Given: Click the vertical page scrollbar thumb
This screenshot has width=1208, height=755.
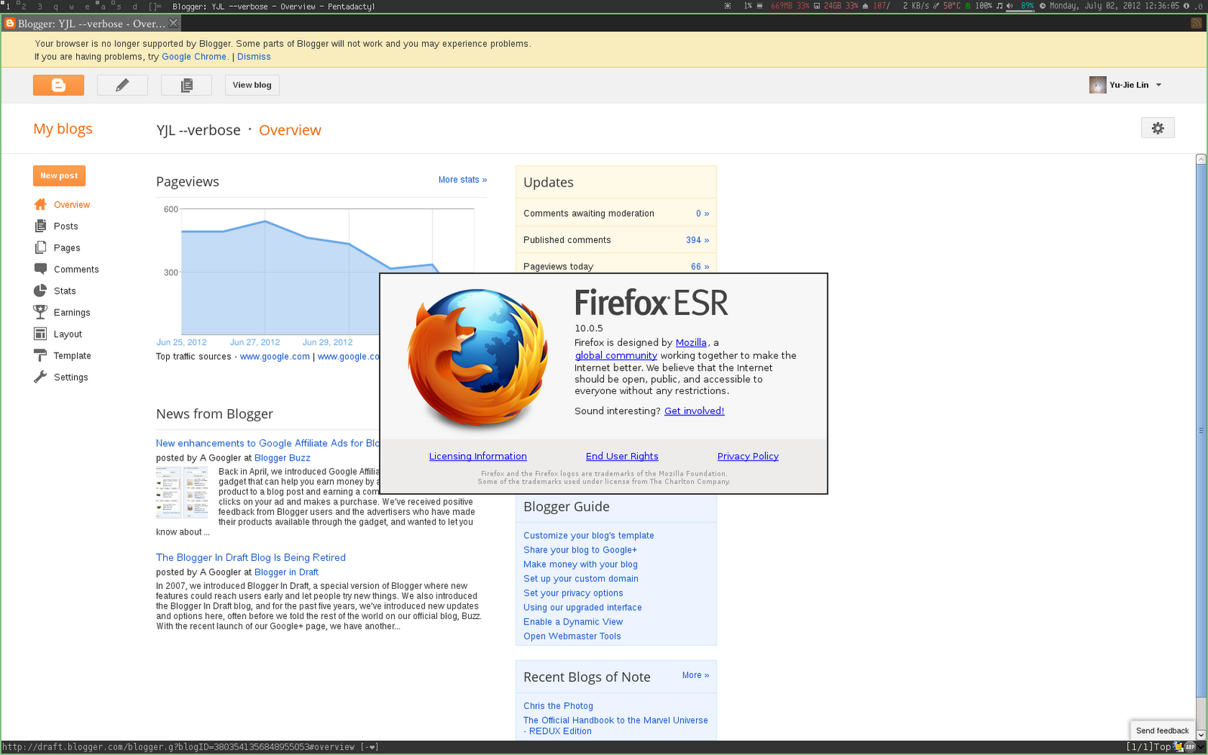Looking at the screenshot, I should pos(1201,430).
